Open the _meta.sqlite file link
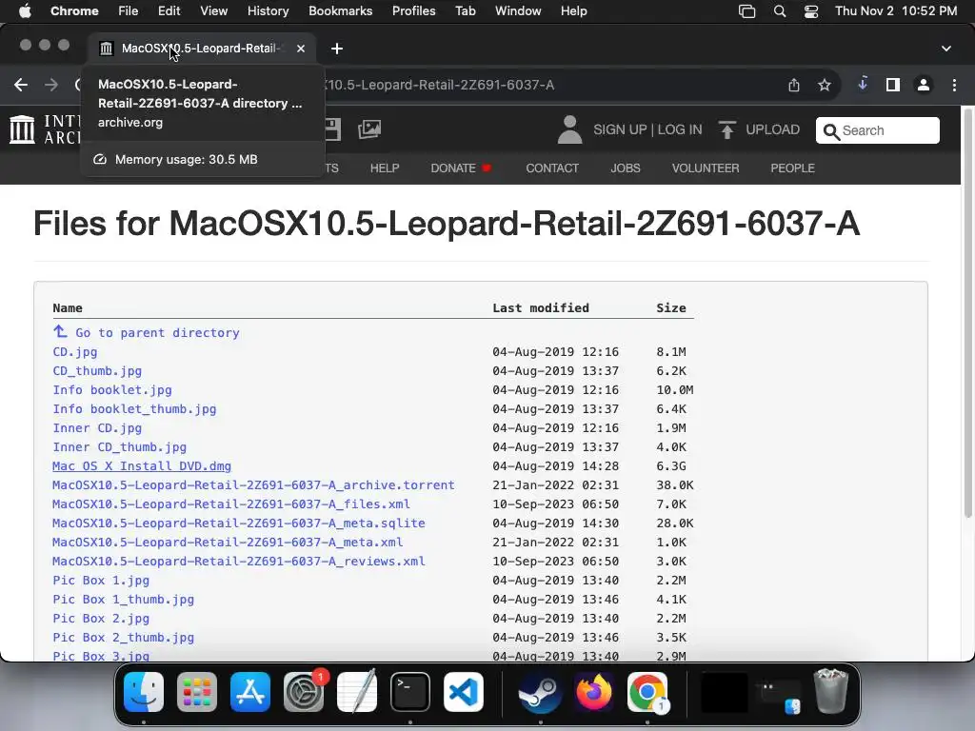975x731 pixels. pyautogui.click(x=238, y=524)
